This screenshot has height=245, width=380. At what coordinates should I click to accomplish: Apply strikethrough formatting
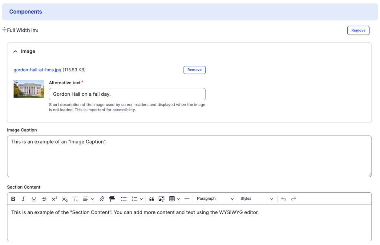point(44,199)
